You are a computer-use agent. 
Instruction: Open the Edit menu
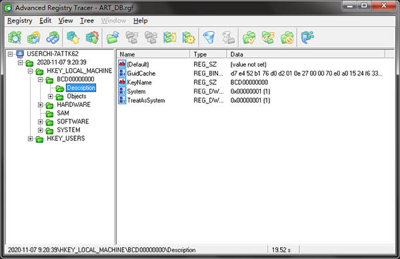[x=45, y=21]
